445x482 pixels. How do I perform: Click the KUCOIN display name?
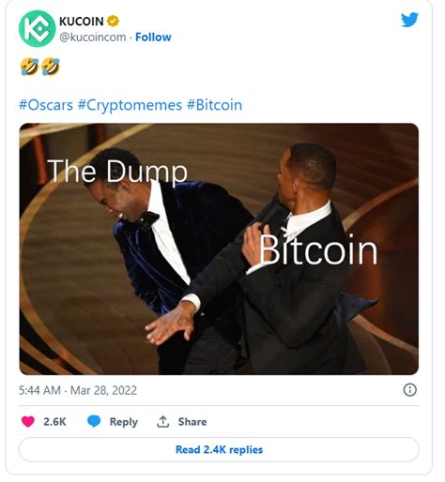(x=82, y=22)
